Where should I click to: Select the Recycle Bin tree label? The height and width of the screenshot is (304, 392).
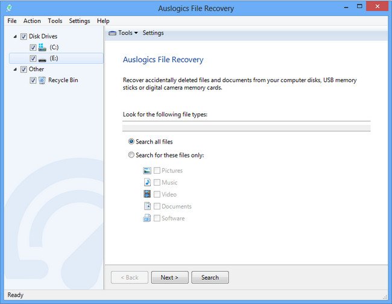[x=63, y=80]
